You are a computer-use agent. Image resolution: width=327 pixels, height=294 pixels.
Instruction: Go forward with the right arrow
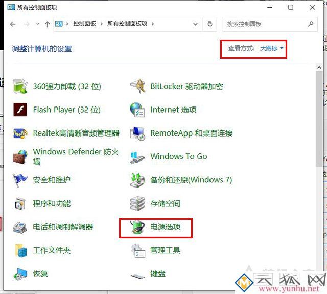click(27, 24)
